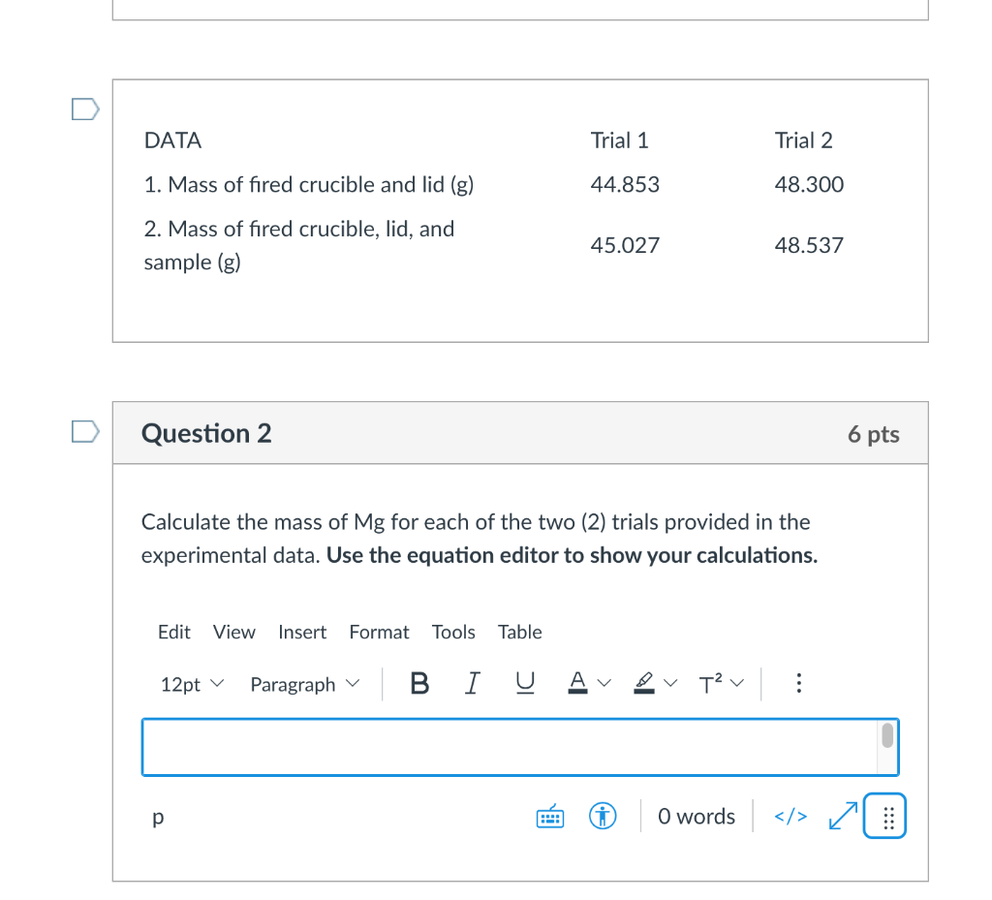Screen dimensions: 992x900
Task: Open the Insert menu
Action: (302, 632)
